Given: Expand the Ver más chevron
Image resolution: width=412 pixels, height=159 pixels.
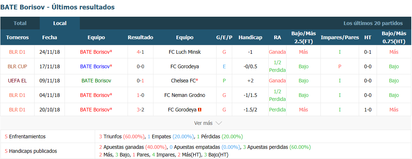Looking at the screenshot, I should (x=219, y=123).
